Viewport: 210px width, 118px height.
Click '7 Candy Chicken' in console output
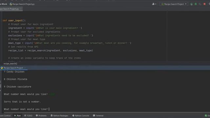pyautogui.click(x=14, y=72)
